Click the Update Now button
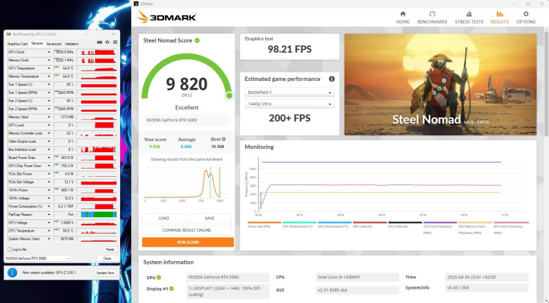The image size is (549, 303). (105, 273)
